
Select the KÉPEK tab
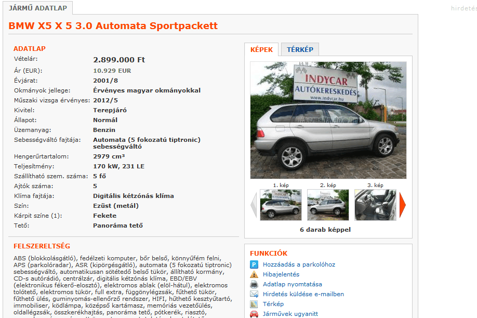[261, 49]
